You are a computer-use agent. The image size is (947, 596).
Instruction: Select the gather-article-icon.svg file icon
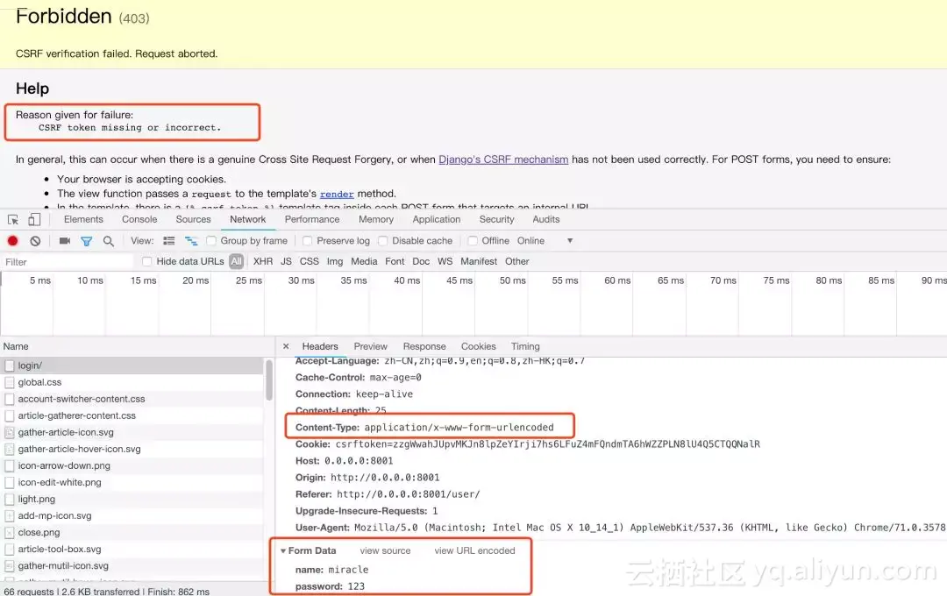point(9,432)
